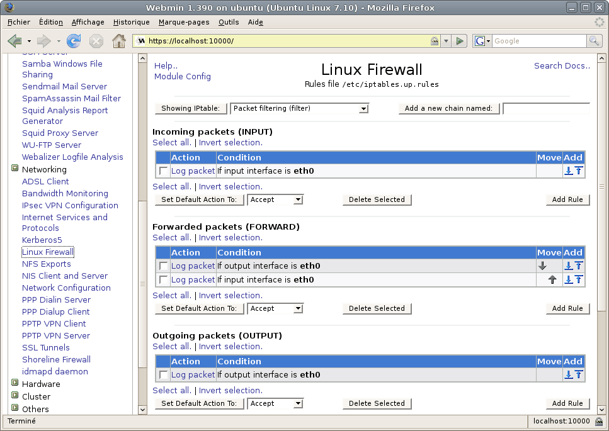Open the Affichage menu
The image size is (609, 431).
pos(88,22)
